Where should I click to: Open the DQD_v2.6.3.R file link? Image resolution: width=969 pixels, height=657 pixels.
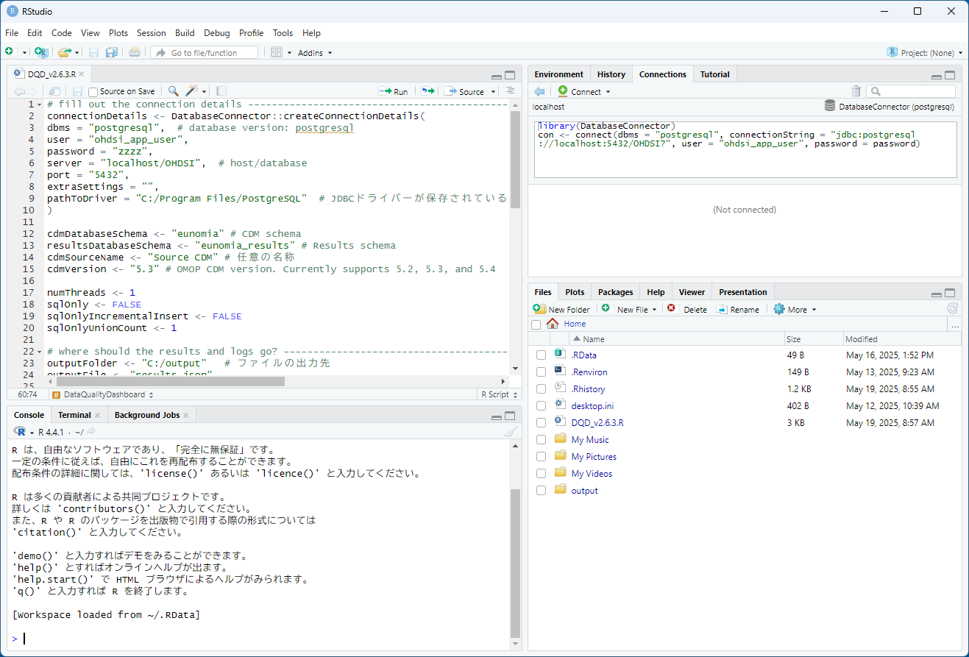click(x=597, y=423)
